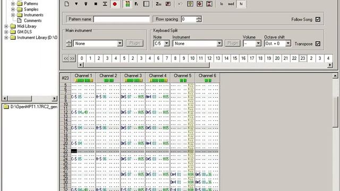Expand the Instrument Library node

tap(6, 38)
